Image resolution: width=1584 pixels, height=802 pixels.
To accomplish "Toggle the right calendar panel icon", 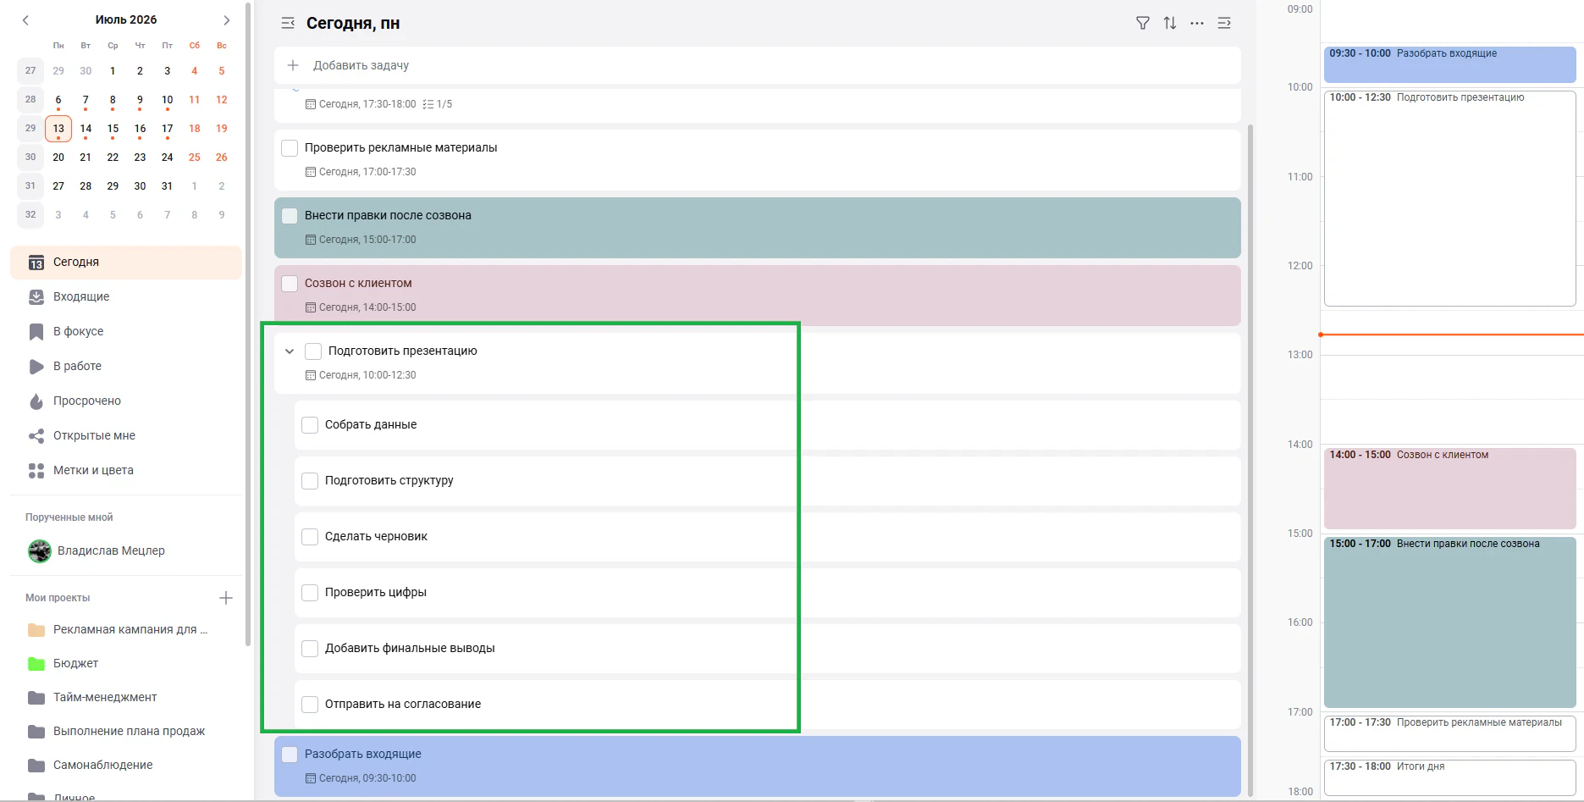I will click(1224, 23).
